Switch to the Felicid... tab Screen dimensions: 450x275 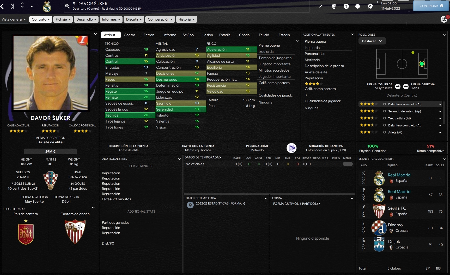click(x=265, y=35)
